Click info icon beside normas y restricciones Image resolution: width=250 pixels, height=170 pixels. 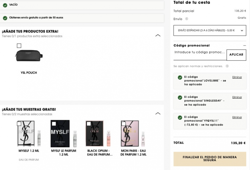click(x=227, y=66)
